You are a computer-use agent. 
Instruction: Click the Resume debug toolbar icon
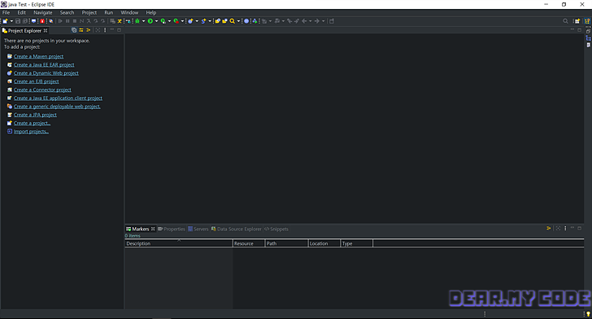(x=60, y=21)
